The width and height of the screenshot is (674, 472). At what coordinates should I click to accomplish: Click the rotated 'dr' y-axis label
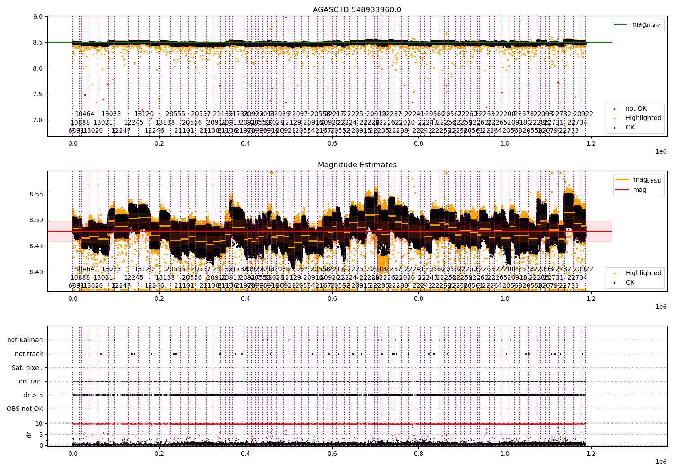coord(29,435)
